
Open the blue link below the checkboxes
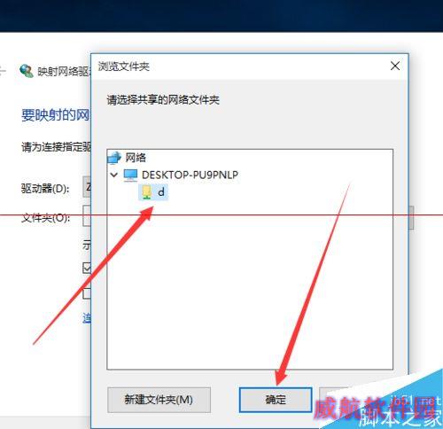pyautogui.click(x=87, y=318)
